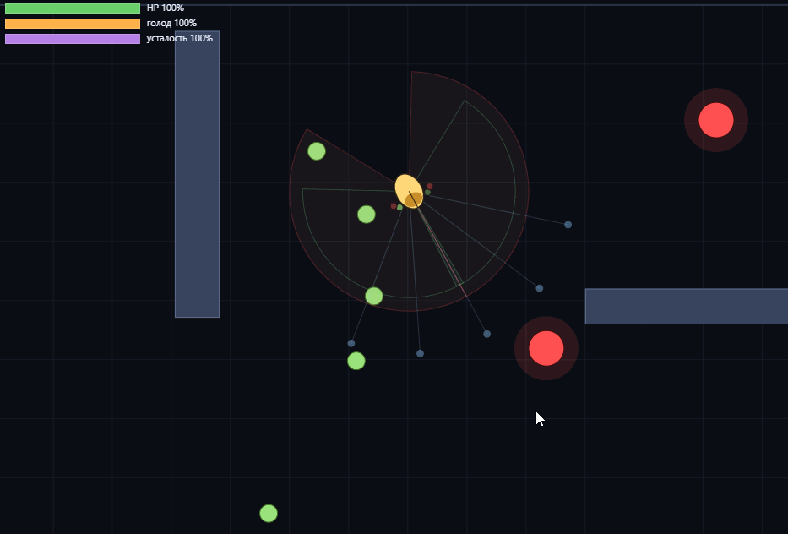Image resolution: width=788 pixels, height=534 pixels.
Task: Click the orange hunger status bar
Action: [73, 24]
